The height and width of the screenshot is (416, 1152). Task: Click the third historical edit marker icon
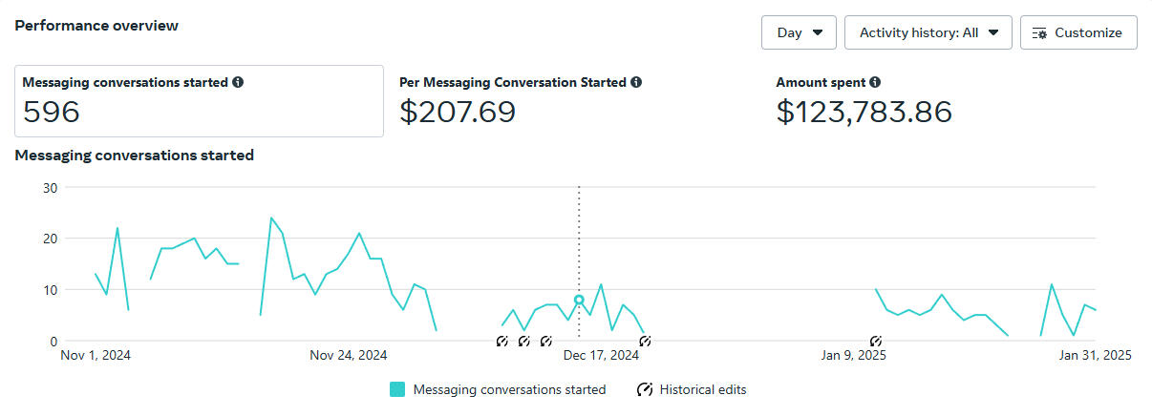coord(546,341)
